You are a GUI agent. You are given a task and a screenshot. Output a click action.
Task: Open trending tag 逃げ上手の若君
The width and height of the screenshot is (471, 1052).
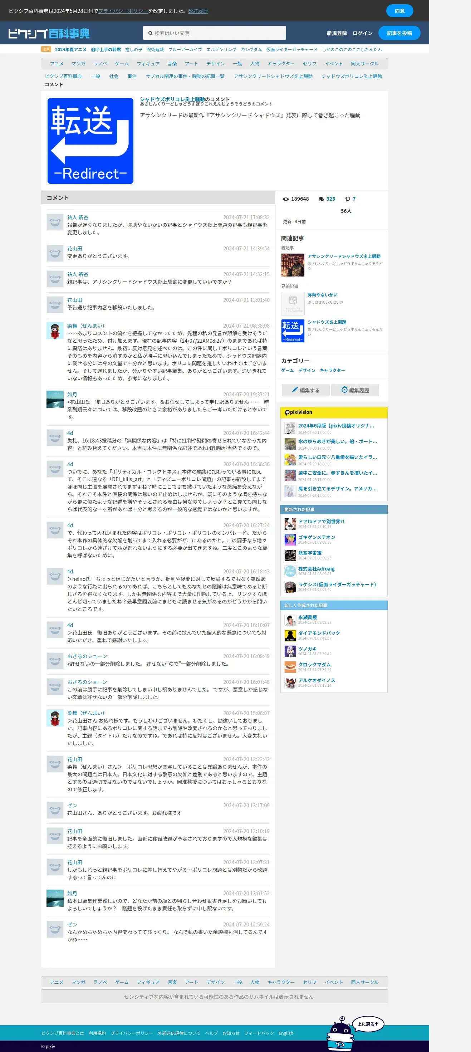(106, 49)
